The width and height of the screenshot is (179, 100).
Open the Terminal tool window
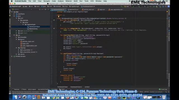pos(16,89)
